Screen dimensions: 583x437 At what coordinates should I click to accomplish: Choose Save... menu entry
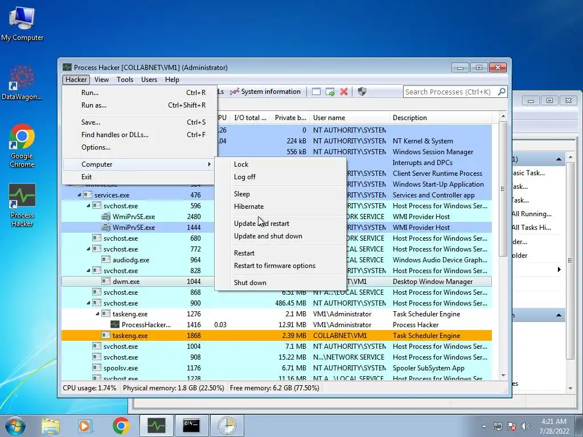pyautogui.click(x=140, y=122)
